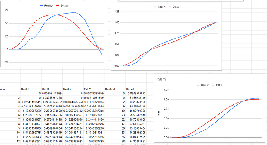Click the 'Set rot' column header cell
267x145 pixels.
(136, 89)
